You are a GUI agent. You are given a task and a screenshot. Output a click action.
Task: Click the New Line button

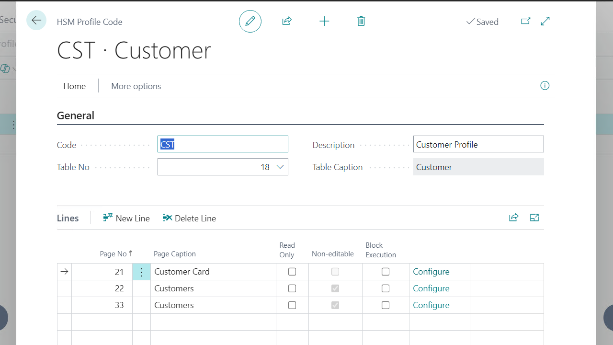tap(126, 218)
